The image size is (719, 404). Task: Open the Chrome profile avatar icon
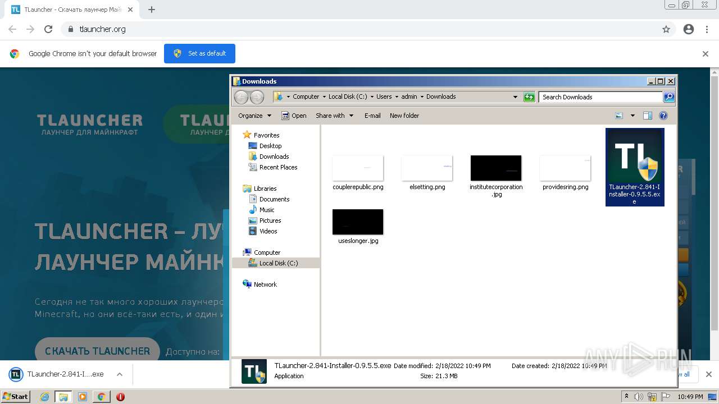click(x=689, y=29)
